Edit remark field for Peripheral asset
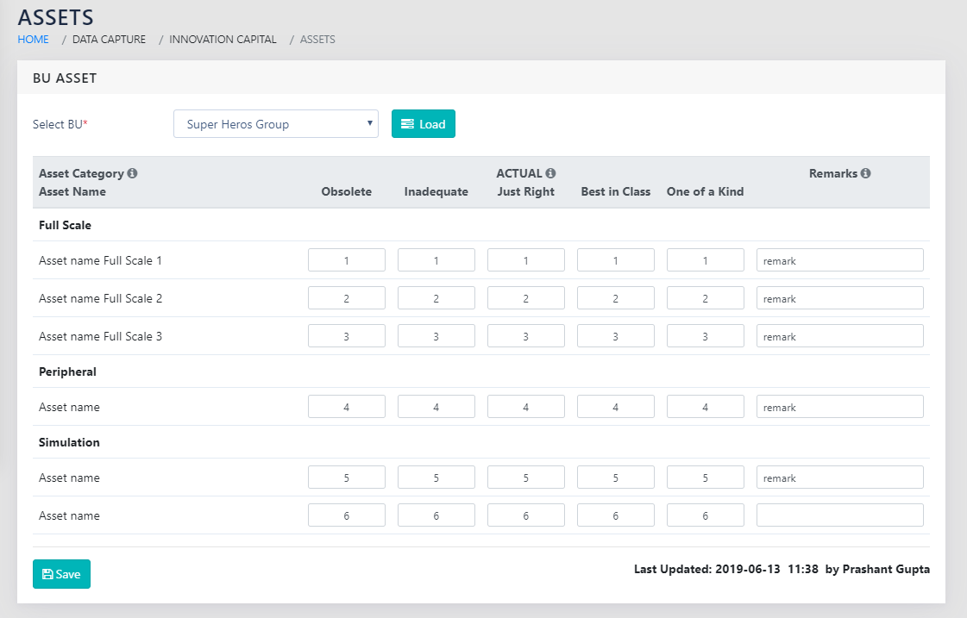This screenshot has width=967, height=618. (x=839, y=407)
